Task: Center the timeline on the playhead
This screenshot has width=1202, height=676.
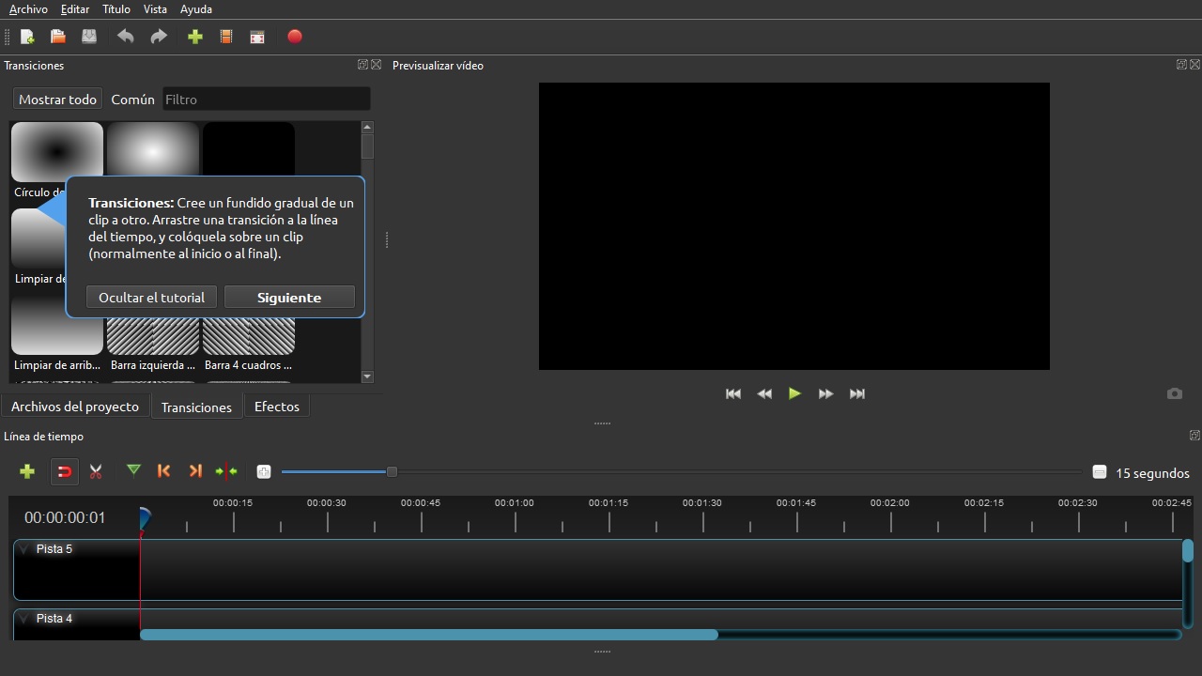Action: coord(226,471)
